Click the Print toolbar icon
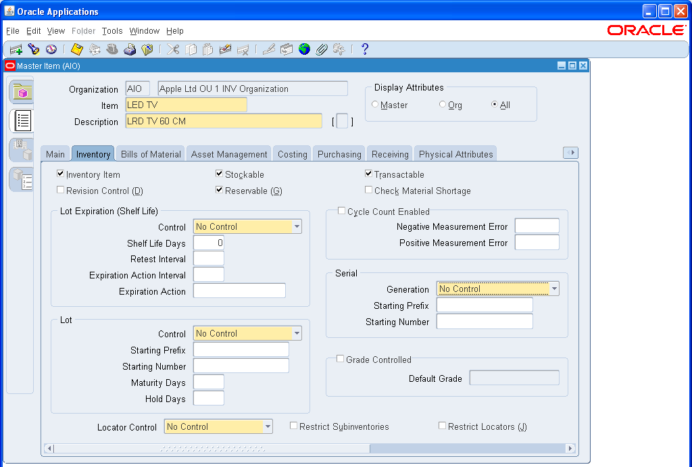Image resolution: width=692 pixels, height=467 pixels. pos(130,49)
